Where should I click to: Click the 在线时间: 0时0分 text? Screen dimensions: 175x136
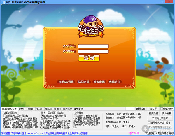pos(50,118)
